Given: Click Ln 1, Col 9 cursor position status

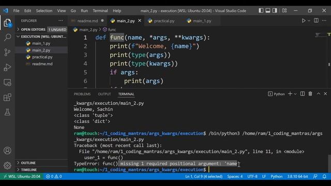Looking at the screenshot, I should [x=204, y=176].
